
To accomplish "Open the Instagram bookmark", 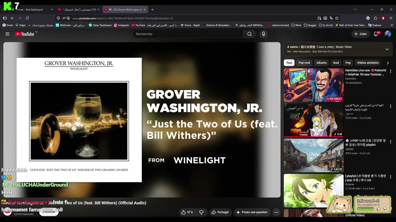I will click(121, 25).
